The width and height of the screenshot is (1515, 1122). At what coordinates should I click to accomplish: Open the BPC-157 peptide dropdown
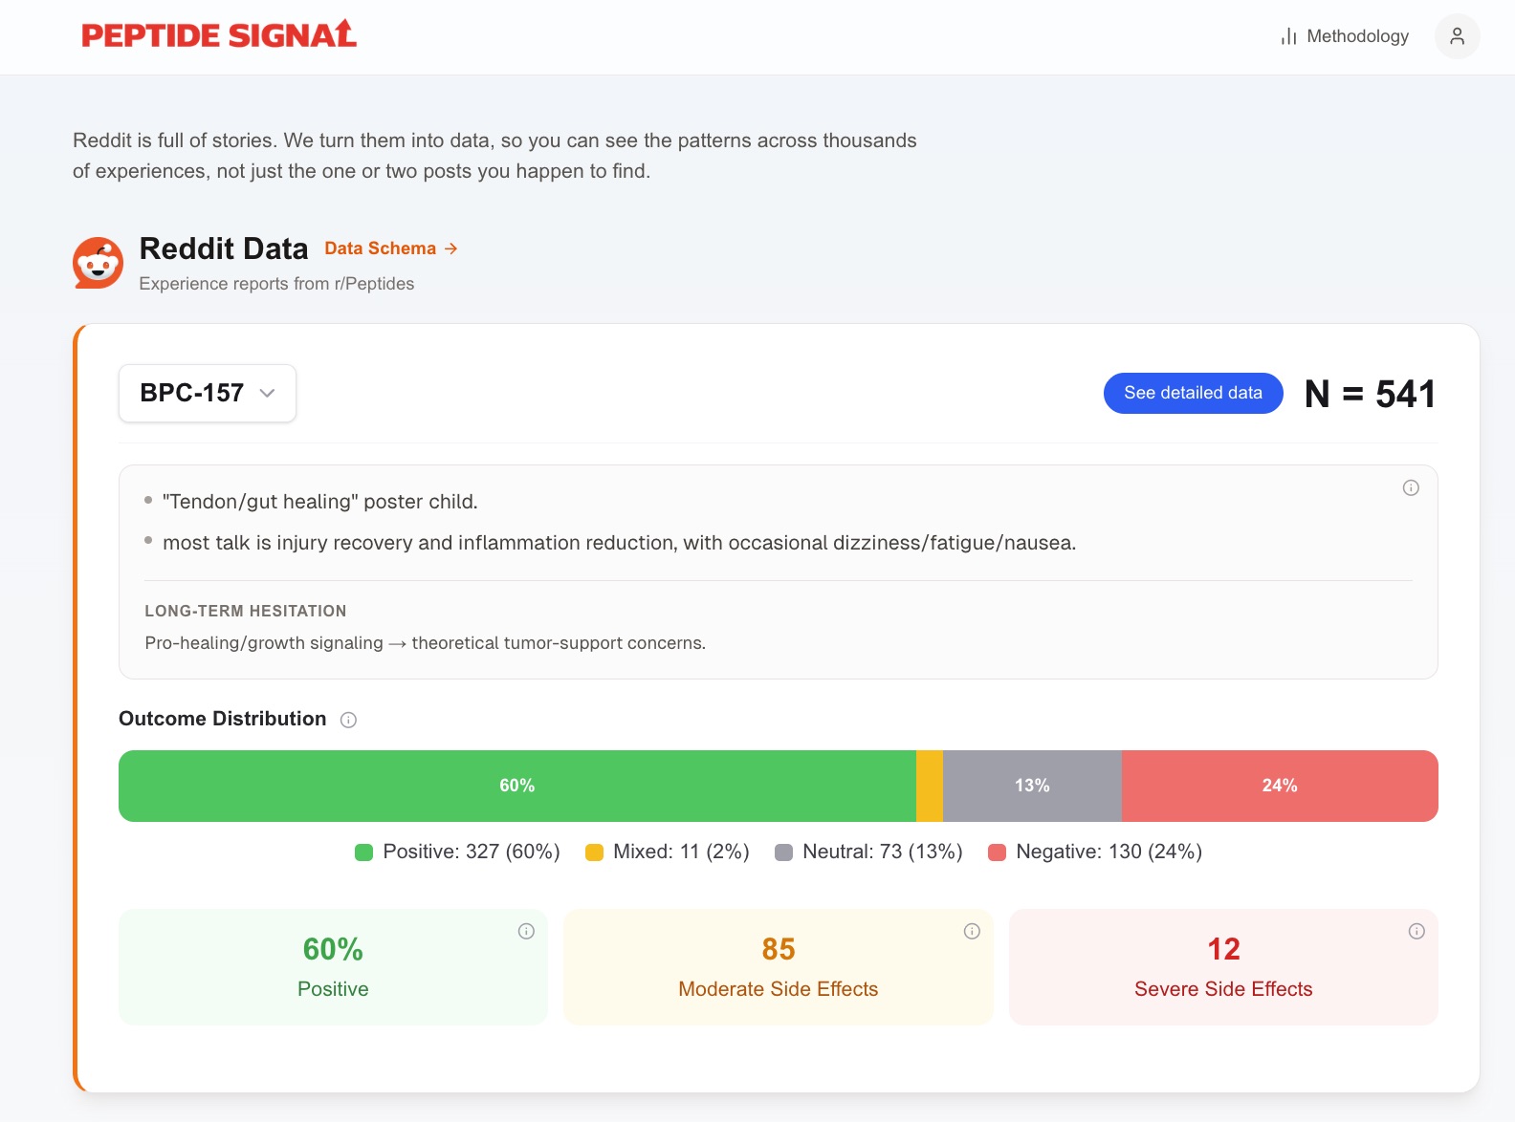pyautogui.click(x=208, y=393)
